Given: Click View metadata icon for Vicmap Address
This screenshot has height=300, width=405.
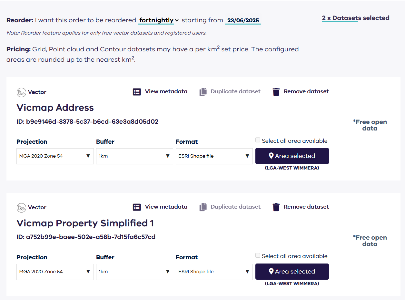Looking at the screenshot, I should [137, 92].
